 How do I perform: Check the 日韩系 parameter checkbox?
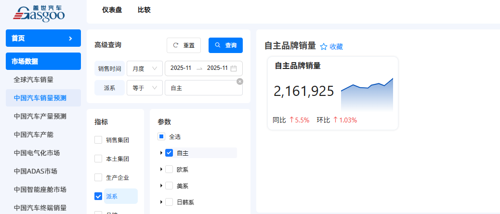click(x=169, y=202)
